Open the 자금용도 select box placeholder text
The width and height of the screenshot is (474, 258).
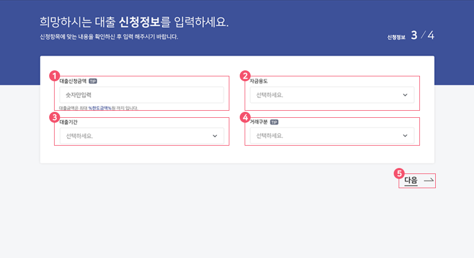click(x=270, y=95)
